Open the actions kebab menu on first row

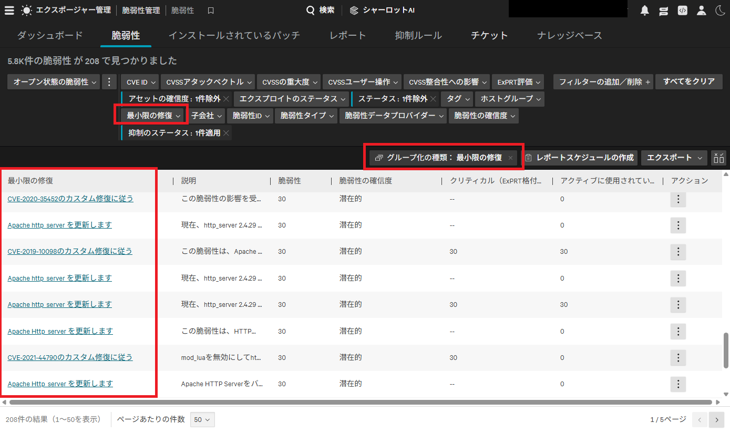click(678, 199)
